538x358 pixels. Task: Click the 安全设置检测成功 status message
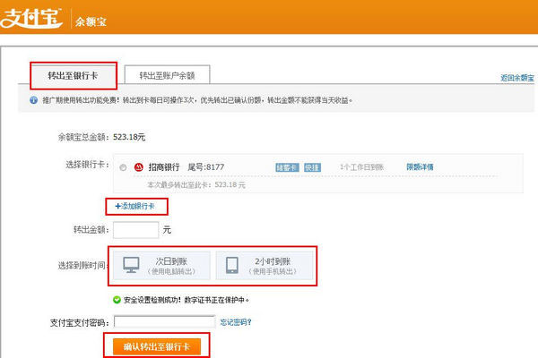(187, 300)
